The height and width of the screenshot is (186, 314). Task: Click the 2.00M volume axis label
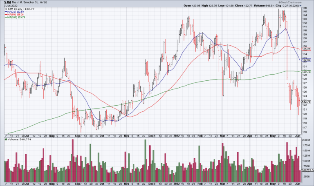307,140
